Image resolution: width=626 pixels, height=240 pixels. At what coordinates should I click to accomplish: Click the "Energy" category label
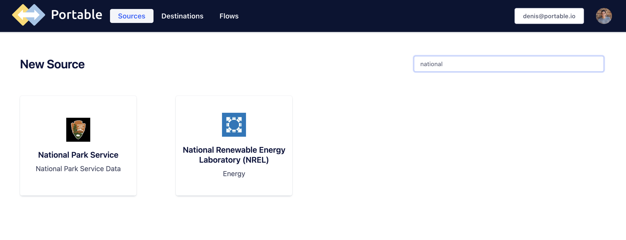pyautogui.click(x=234, y=174)
